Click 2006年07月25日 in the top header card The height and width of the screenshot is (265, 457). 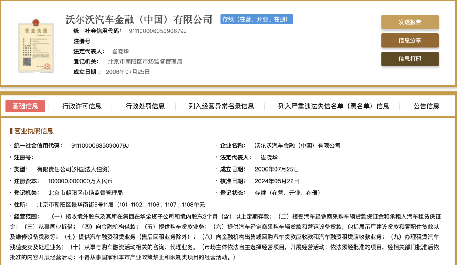(x=128, y=72)
